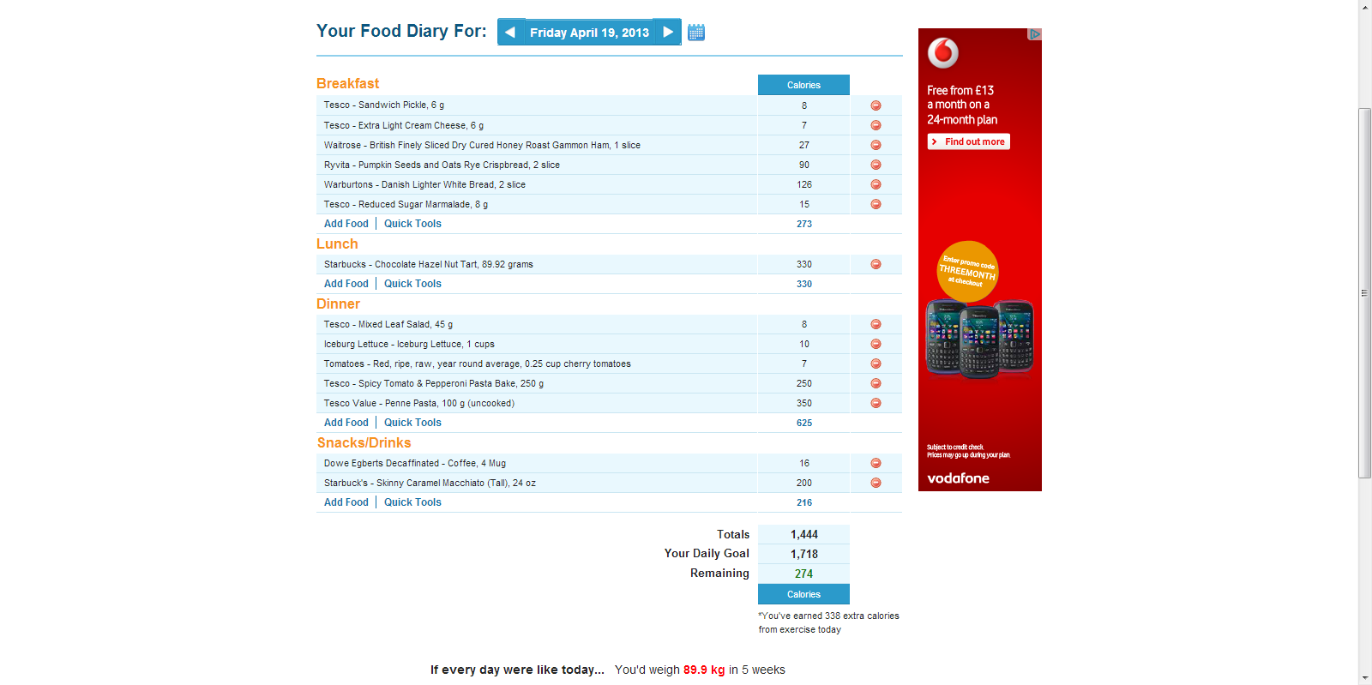Viewport: 1372px width, 685px height.
Task: Go to previous day with left arrow
Action: (511, 32)
